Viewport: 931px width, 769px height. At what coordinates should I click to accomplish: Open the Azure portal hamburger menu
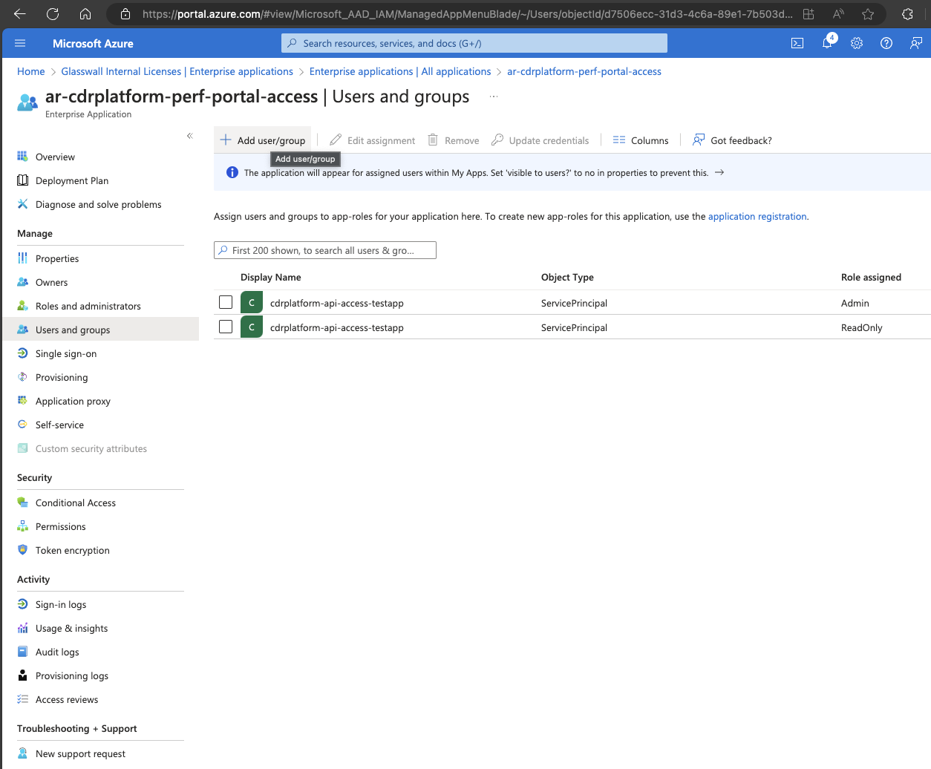[20, 43]
